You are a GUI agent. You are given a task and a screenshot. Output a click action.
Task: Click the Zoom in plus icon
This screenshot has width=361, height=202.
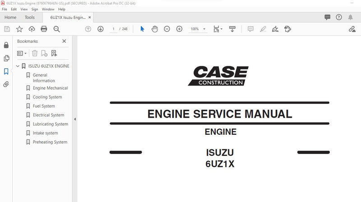pyautogui.click(x=179, y=29)
